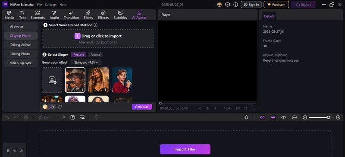Select Video Lip-sync in the sidebar

[x=21, y=63]
